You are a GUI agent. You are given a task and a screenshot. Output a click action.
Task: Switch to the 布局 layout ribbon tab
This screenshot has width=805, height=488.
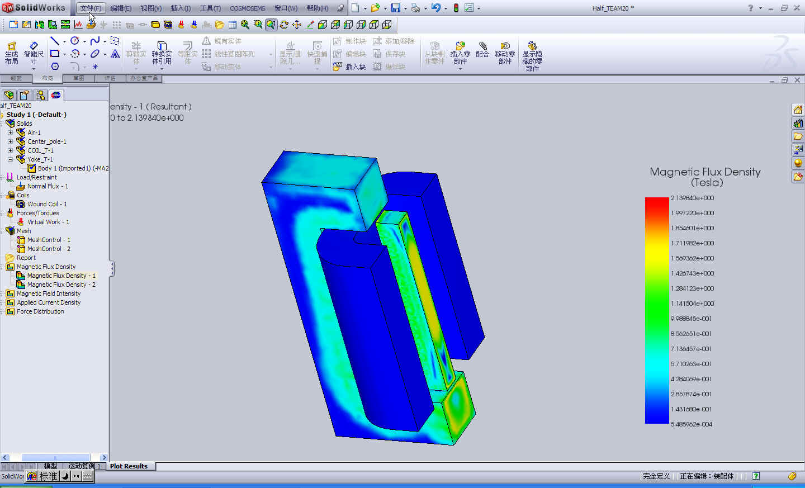tap(48, 78)
